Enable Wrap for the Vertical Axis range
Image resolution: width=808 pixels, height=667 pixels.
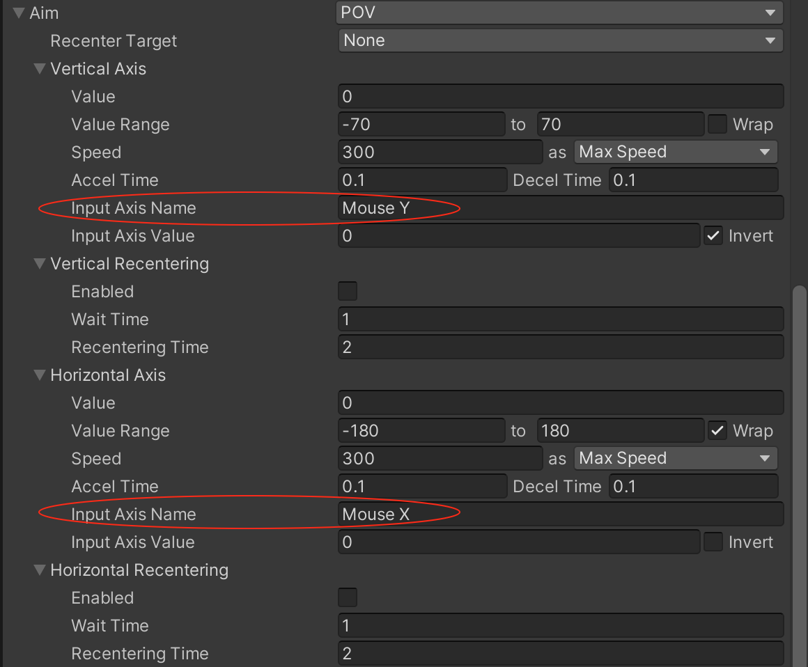(717, 125)
